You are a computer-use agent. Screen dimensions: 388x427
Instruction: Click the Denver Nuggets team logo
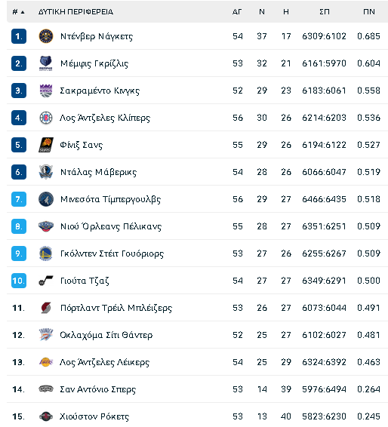[46, 36]
